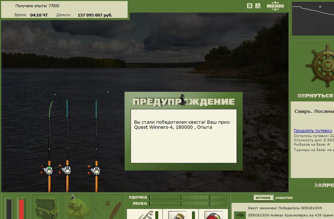Pause the game with the pause icon
The width and height of the screenshot is (334, 219).
(249, 6)
